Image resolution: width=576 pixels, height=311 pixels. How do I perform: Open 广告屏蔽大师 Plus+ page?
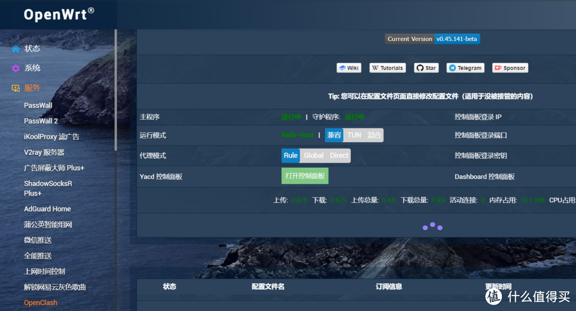coord(54,168)
